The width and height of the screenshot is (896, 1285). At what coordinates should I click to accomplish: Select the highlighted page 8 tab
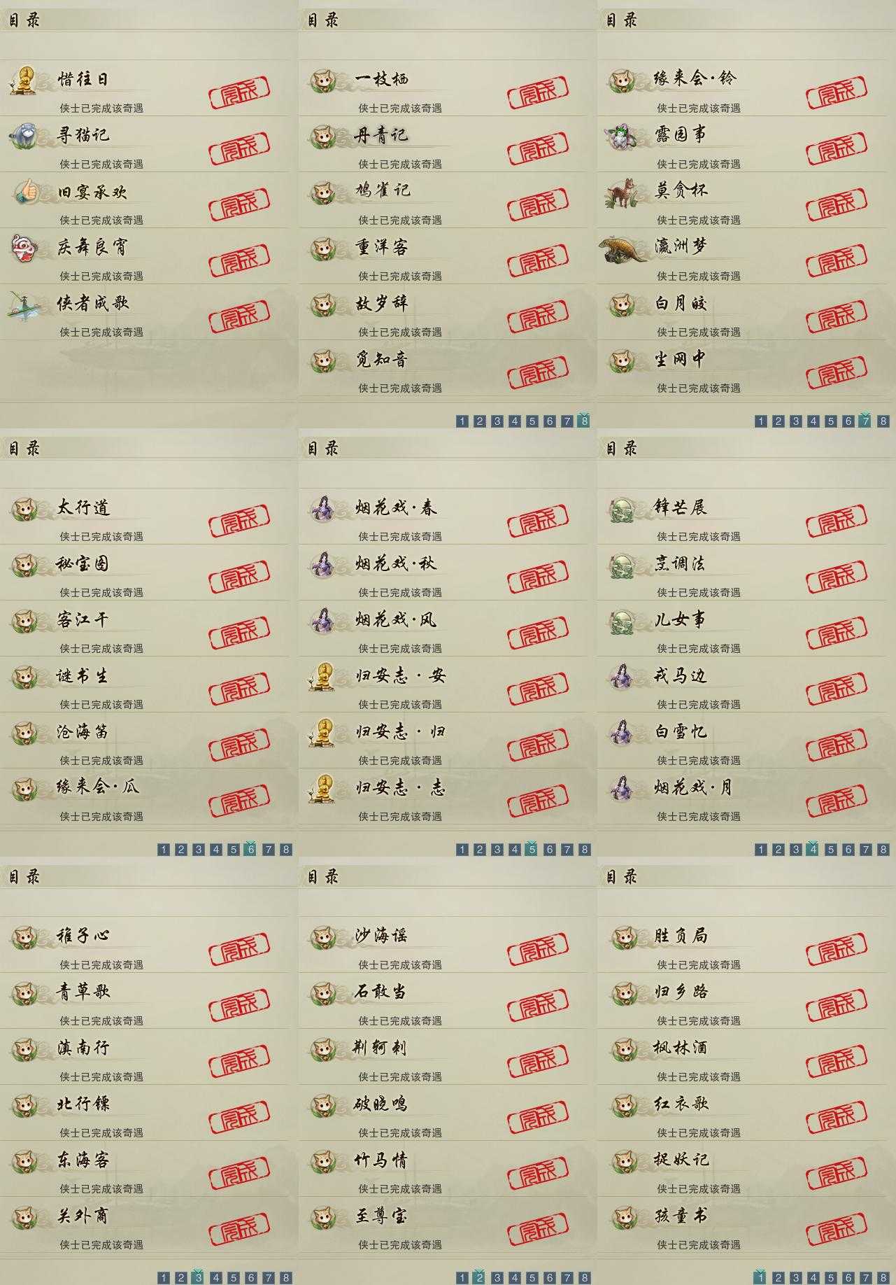pos(584,421)
